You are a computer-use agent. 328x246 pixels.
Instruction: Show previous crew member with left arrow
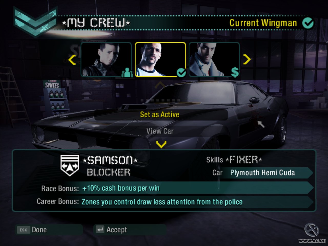(x=72, y=60)
